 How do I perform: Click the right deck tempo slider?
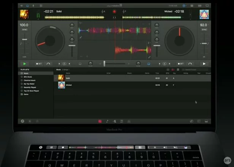(204, 43)
